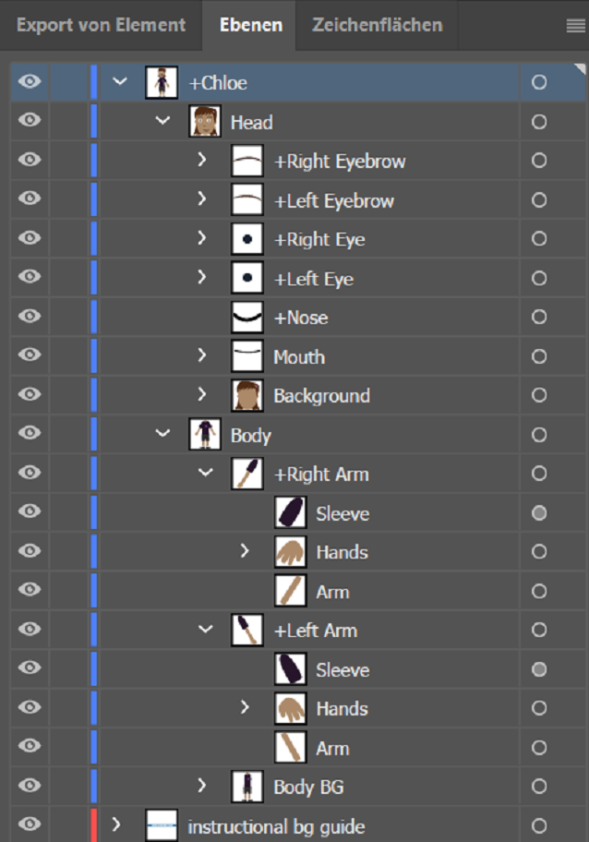Screen dimensions: 589x842
Task: Click the target circle for Head layer
Action: pos(539,122)
